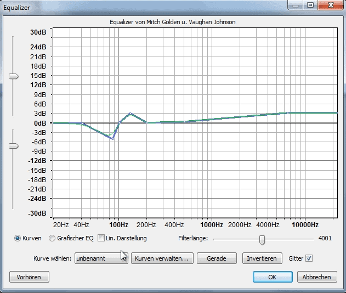Click the lower dB range slider thumb
Viewport: 346px width, 293px height.
point(14,146)
